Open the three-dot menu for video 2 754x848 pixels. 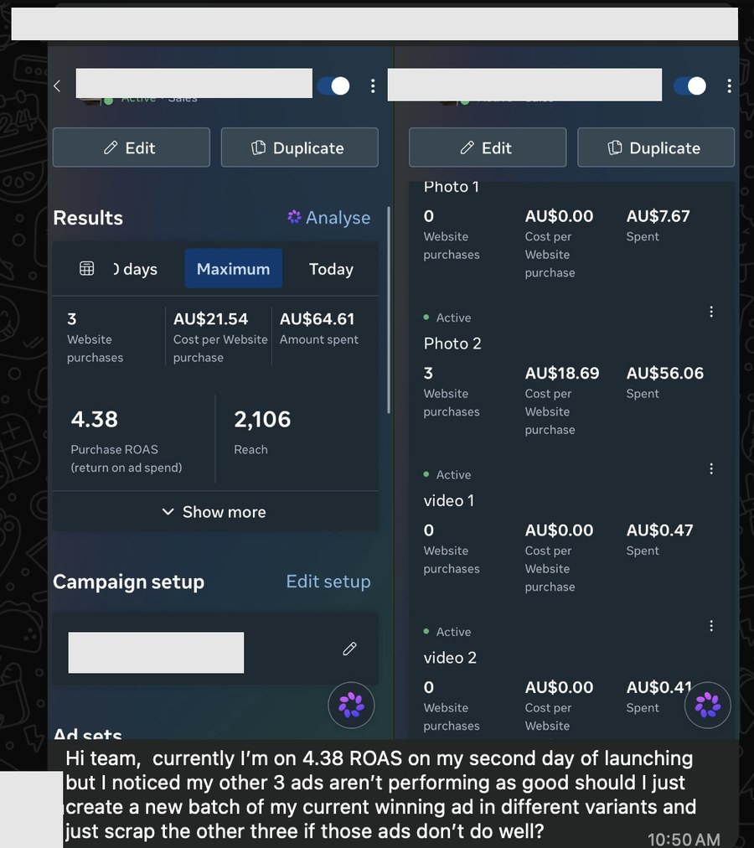tap(711, 626)
